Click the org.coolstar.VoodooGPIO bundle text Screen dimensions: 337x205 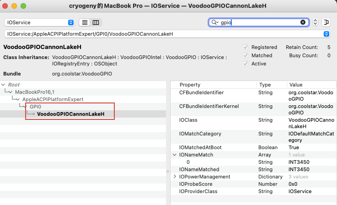82,74
